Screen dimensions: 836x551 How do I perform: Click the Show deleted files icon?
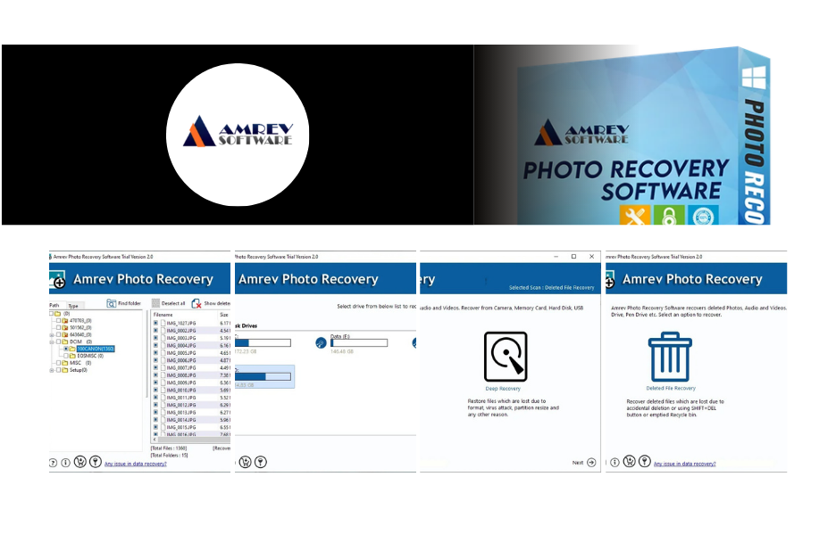(x=195, y=303)
